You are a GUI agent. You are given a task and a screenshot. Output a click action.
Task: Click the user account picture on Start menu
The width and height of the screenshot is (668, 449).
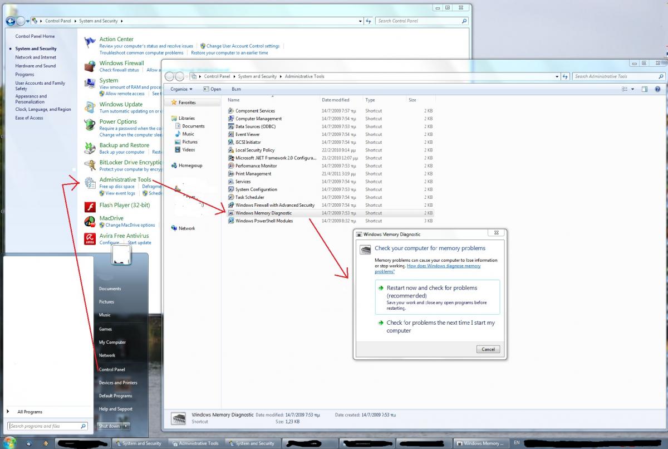click(x=121, y=256)
